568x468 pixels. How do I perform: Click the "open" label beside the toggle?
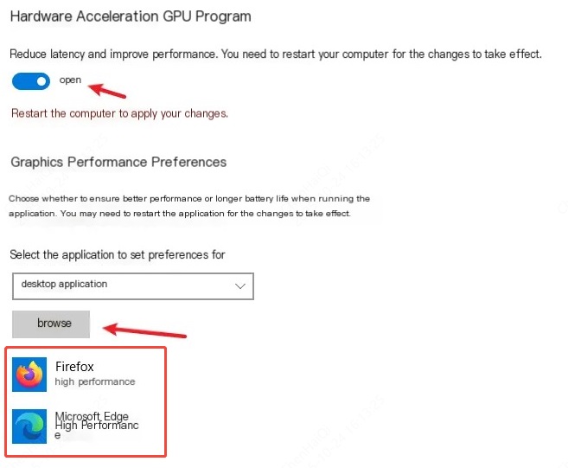pyautogui.click(x=70, y=80)
